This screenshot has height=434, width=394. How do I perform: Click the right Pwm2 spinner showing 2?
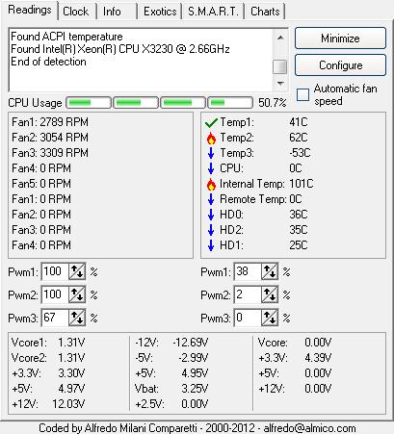(270, 295)
